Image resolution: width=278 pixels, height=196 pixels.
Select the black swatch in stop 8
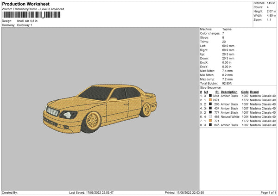[210, 125]
